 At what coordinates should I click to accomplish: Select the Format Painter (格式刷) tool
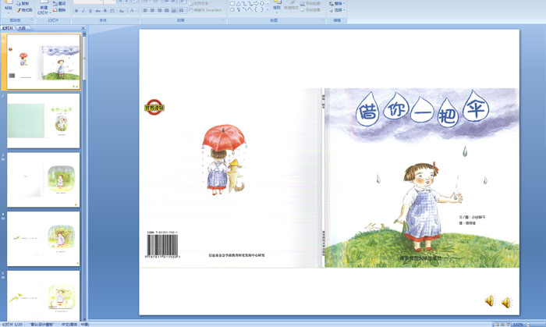tap(24, 10)
